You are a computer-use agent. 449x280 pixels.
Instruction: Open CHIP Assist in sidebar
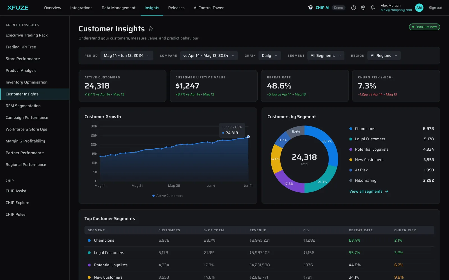pos(35,191)
